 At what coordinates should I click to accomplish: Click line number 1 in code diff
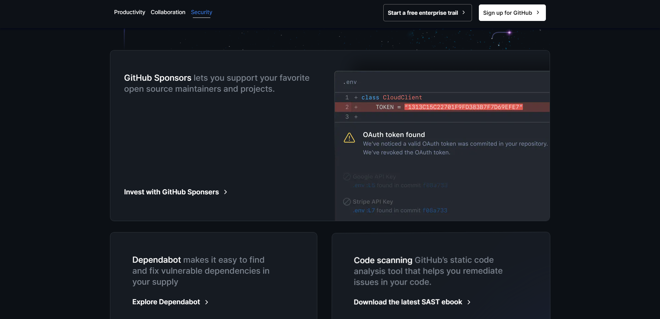click(x=347, y=98)
